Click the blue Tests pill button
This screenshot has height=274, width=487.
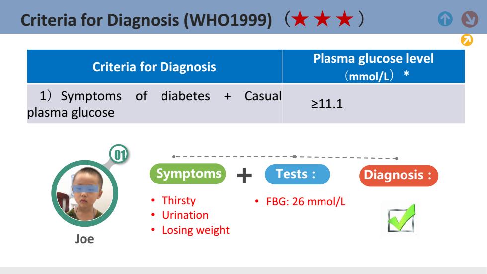coord(297,174)
